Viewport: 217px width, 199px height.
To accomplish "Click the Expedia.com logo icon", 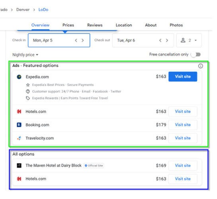I will point(19,77).
